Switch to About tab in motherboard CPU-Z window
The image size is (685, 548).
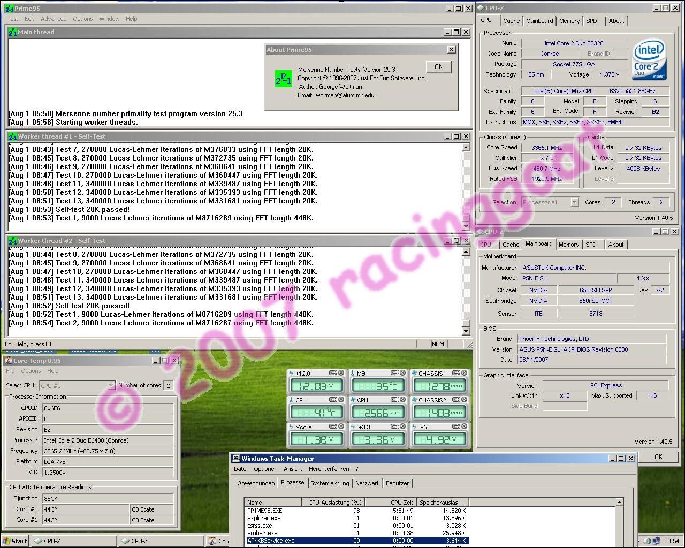(616, 245)
